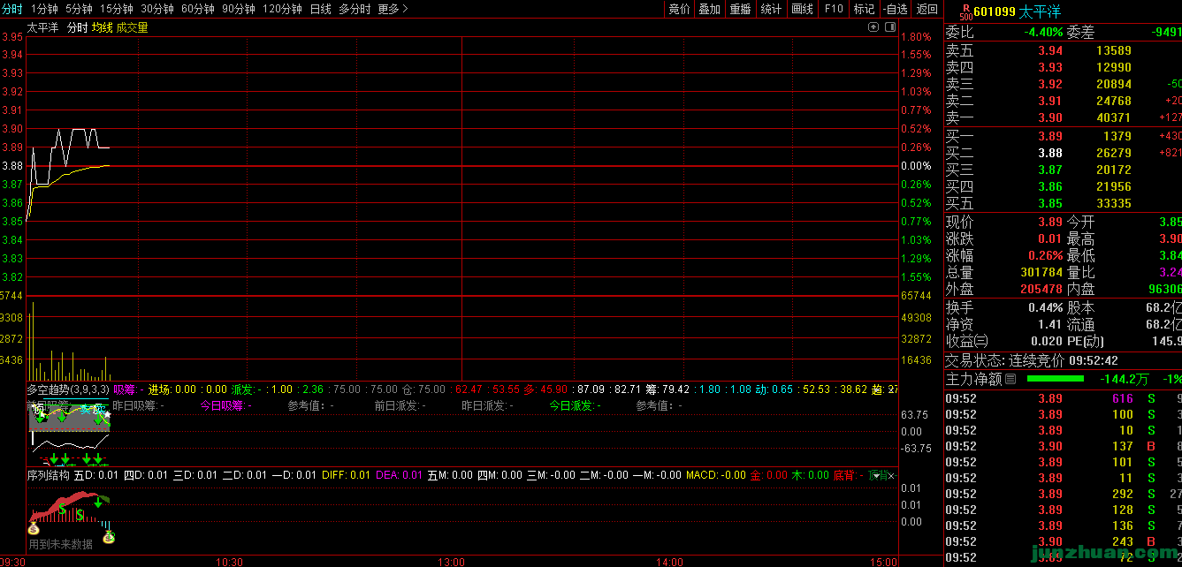Image resolution: width=1182 pixels, height=567 pixels.
Task: Open the 序列结构 indicator dropdown arrow
Action: 877,475
